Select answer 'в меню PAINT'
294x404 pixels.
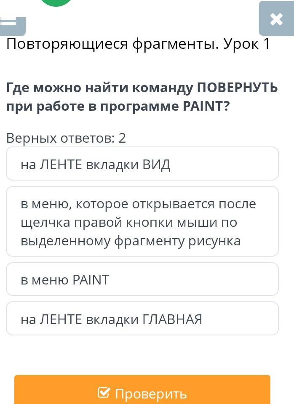point(142,279)
